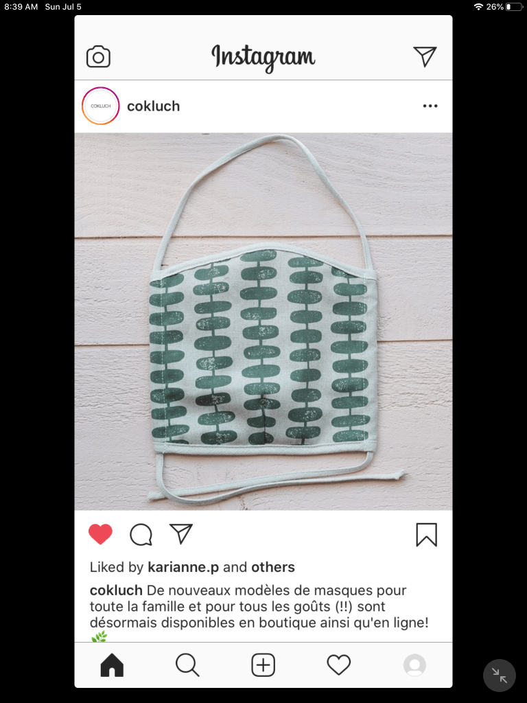Open the three-dot post options menu
The width and height of the screenshot is (527, 703).
point(430,106)
